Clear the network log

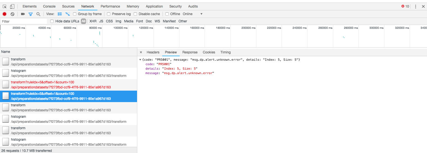pyautogui.click(x=12, y=14)
